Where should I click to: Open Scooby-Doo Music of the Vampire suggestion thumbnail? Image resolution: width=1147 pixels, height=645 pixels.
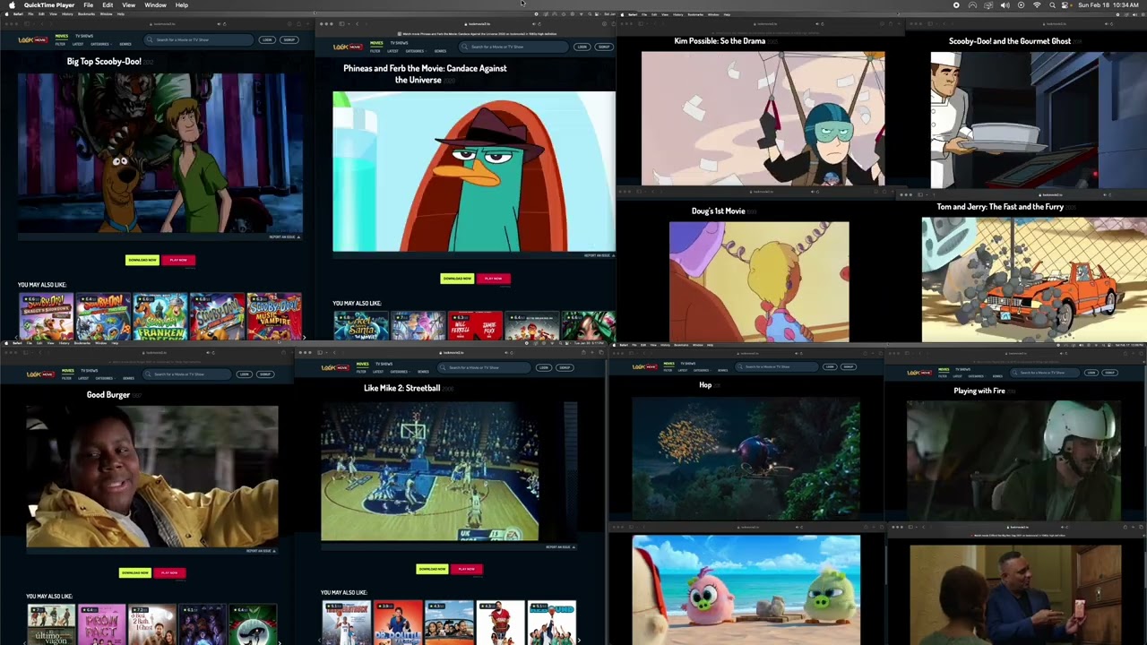coord(274,316)
